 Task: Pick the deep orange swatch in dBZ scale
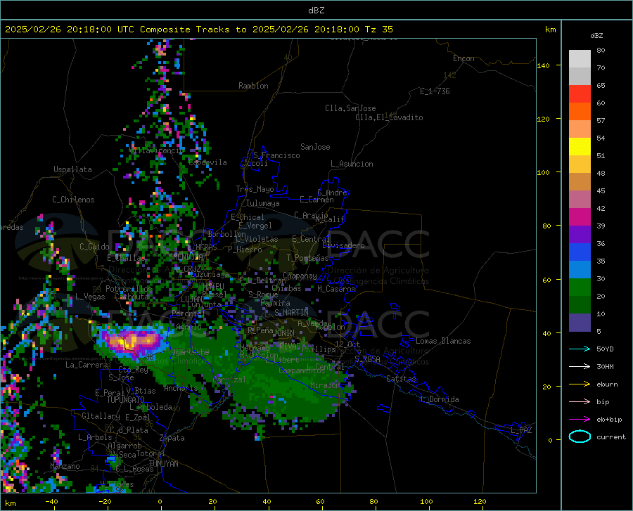pyautogui.click(x=580, y=112)
